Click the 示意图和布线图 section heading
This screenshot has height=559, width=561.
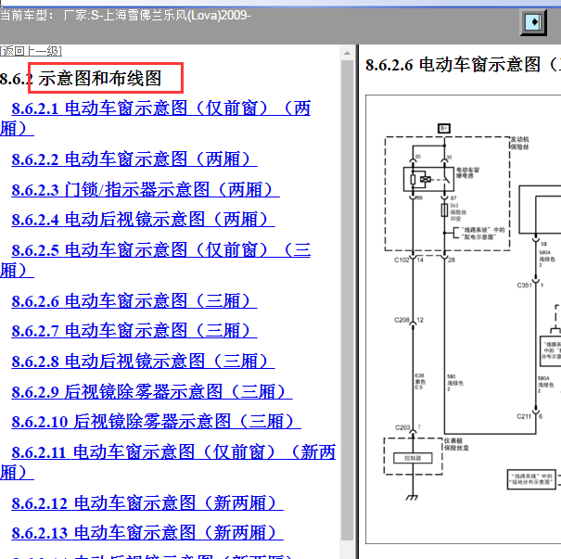pos(100,79)
